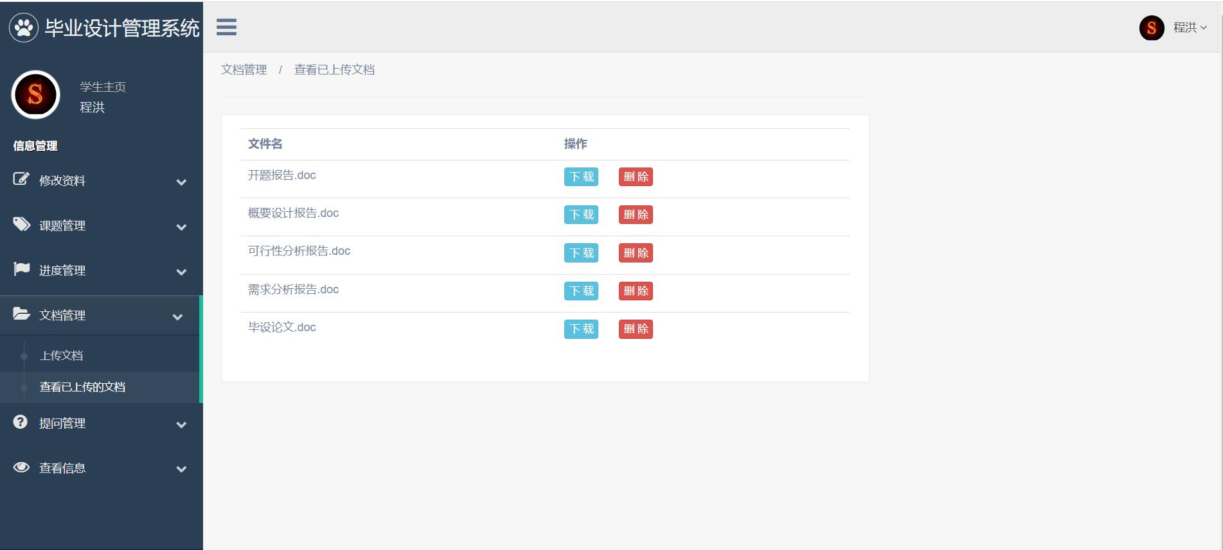1223x550 pixels.
Task: Open 进度管理 sidebar menu
Action: tap(102, 270)
